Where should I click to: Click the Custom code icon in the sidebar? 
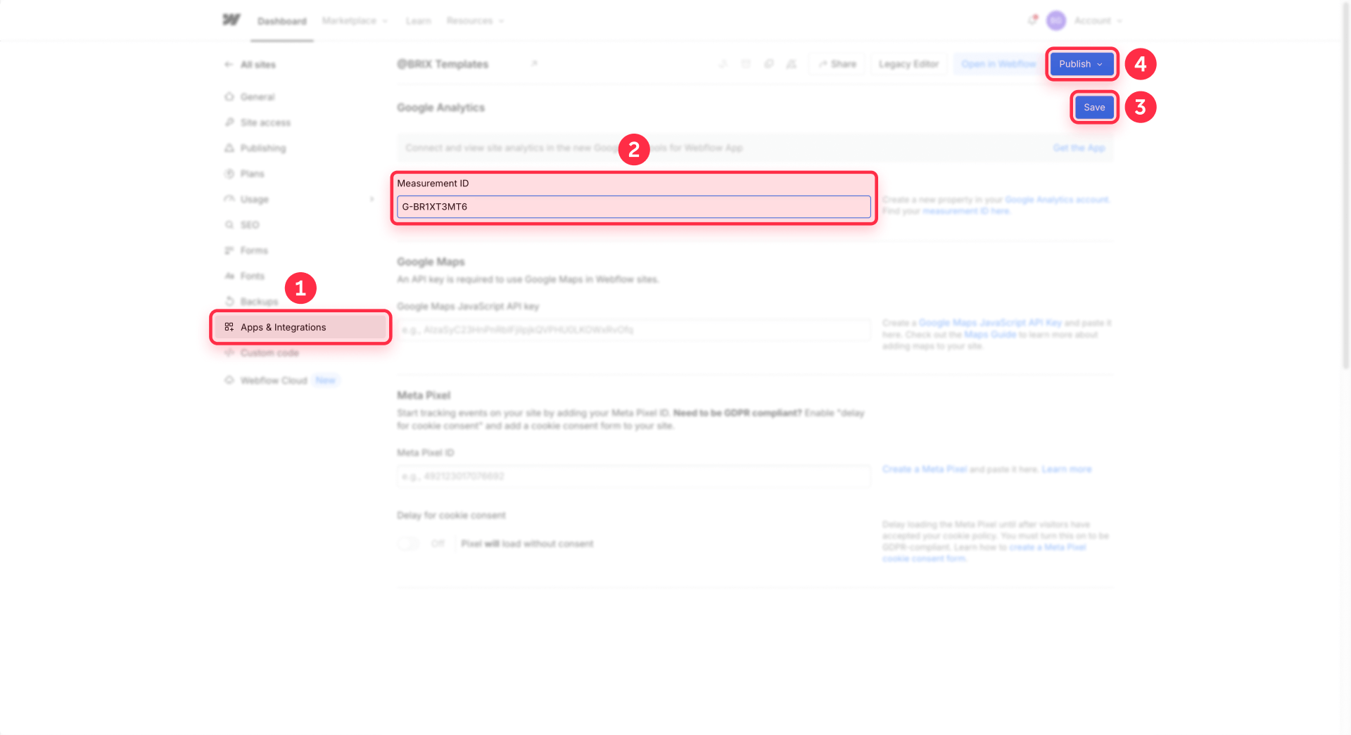coord(229,352)
